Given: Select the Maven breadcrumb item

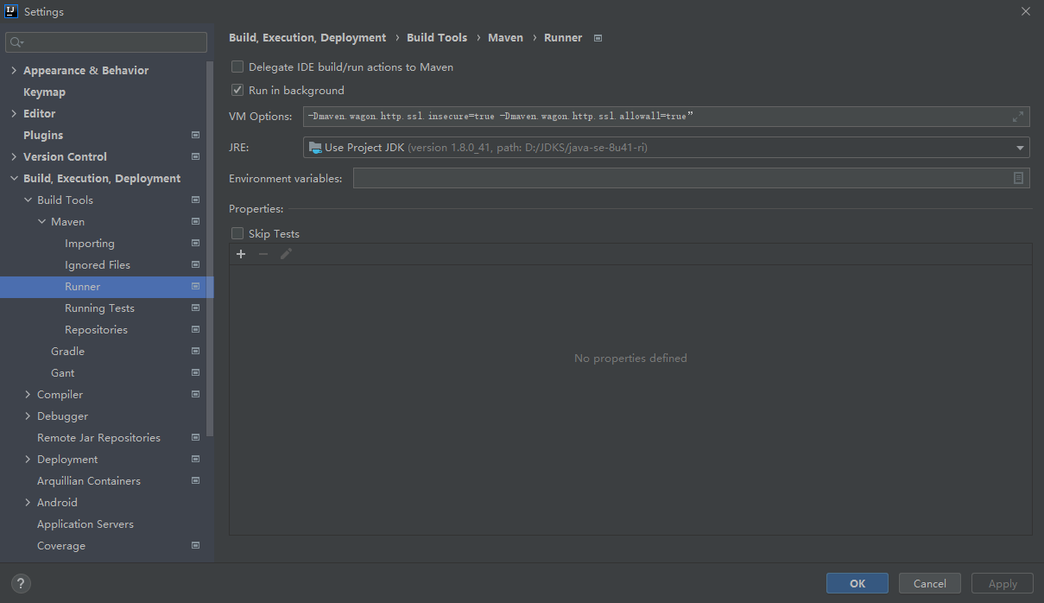Looking at the screenshot, I should coord(505,37).
